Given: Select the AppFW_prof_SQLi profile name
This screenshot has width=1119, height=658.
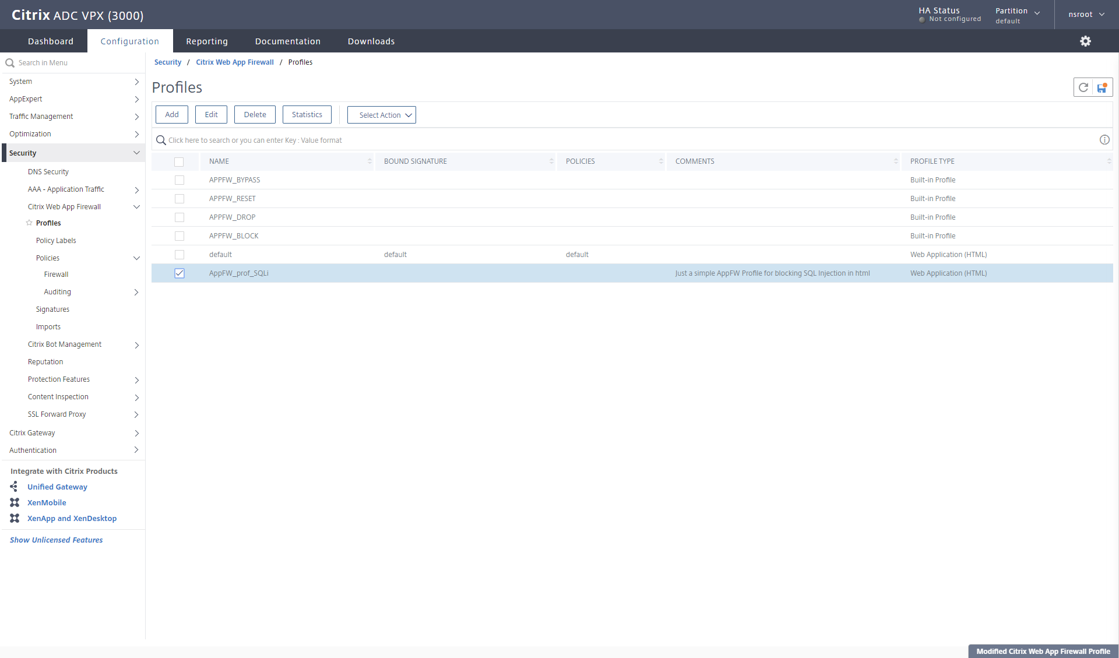Looking at the screenshot, I should point(239,273).
